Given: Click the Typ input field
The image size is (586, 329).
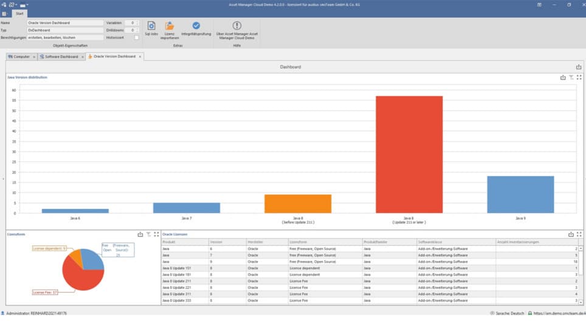Looking at the screenshot, I should (65, 30).
